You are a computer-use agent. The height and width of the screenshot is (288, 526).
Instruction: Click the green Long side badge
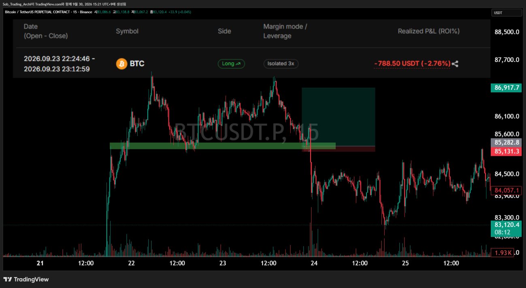coord(231,64)
